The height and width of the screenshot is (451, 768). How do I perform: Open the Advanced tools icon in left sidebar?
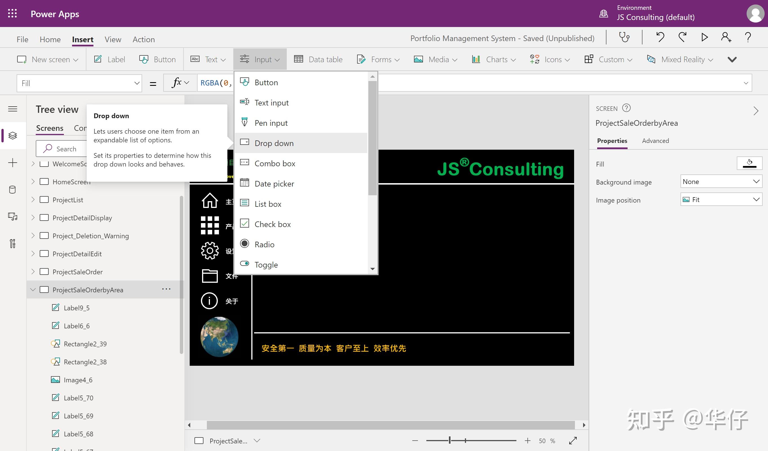click(12, 243)
